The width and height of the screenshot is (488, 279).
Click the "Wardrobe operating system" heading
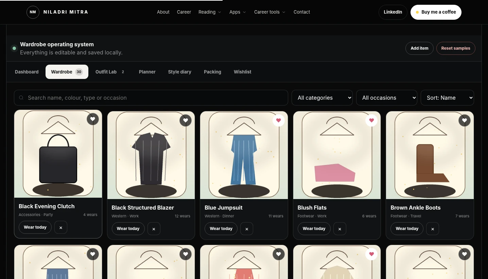pyautogui.click(x=57, y=44)
